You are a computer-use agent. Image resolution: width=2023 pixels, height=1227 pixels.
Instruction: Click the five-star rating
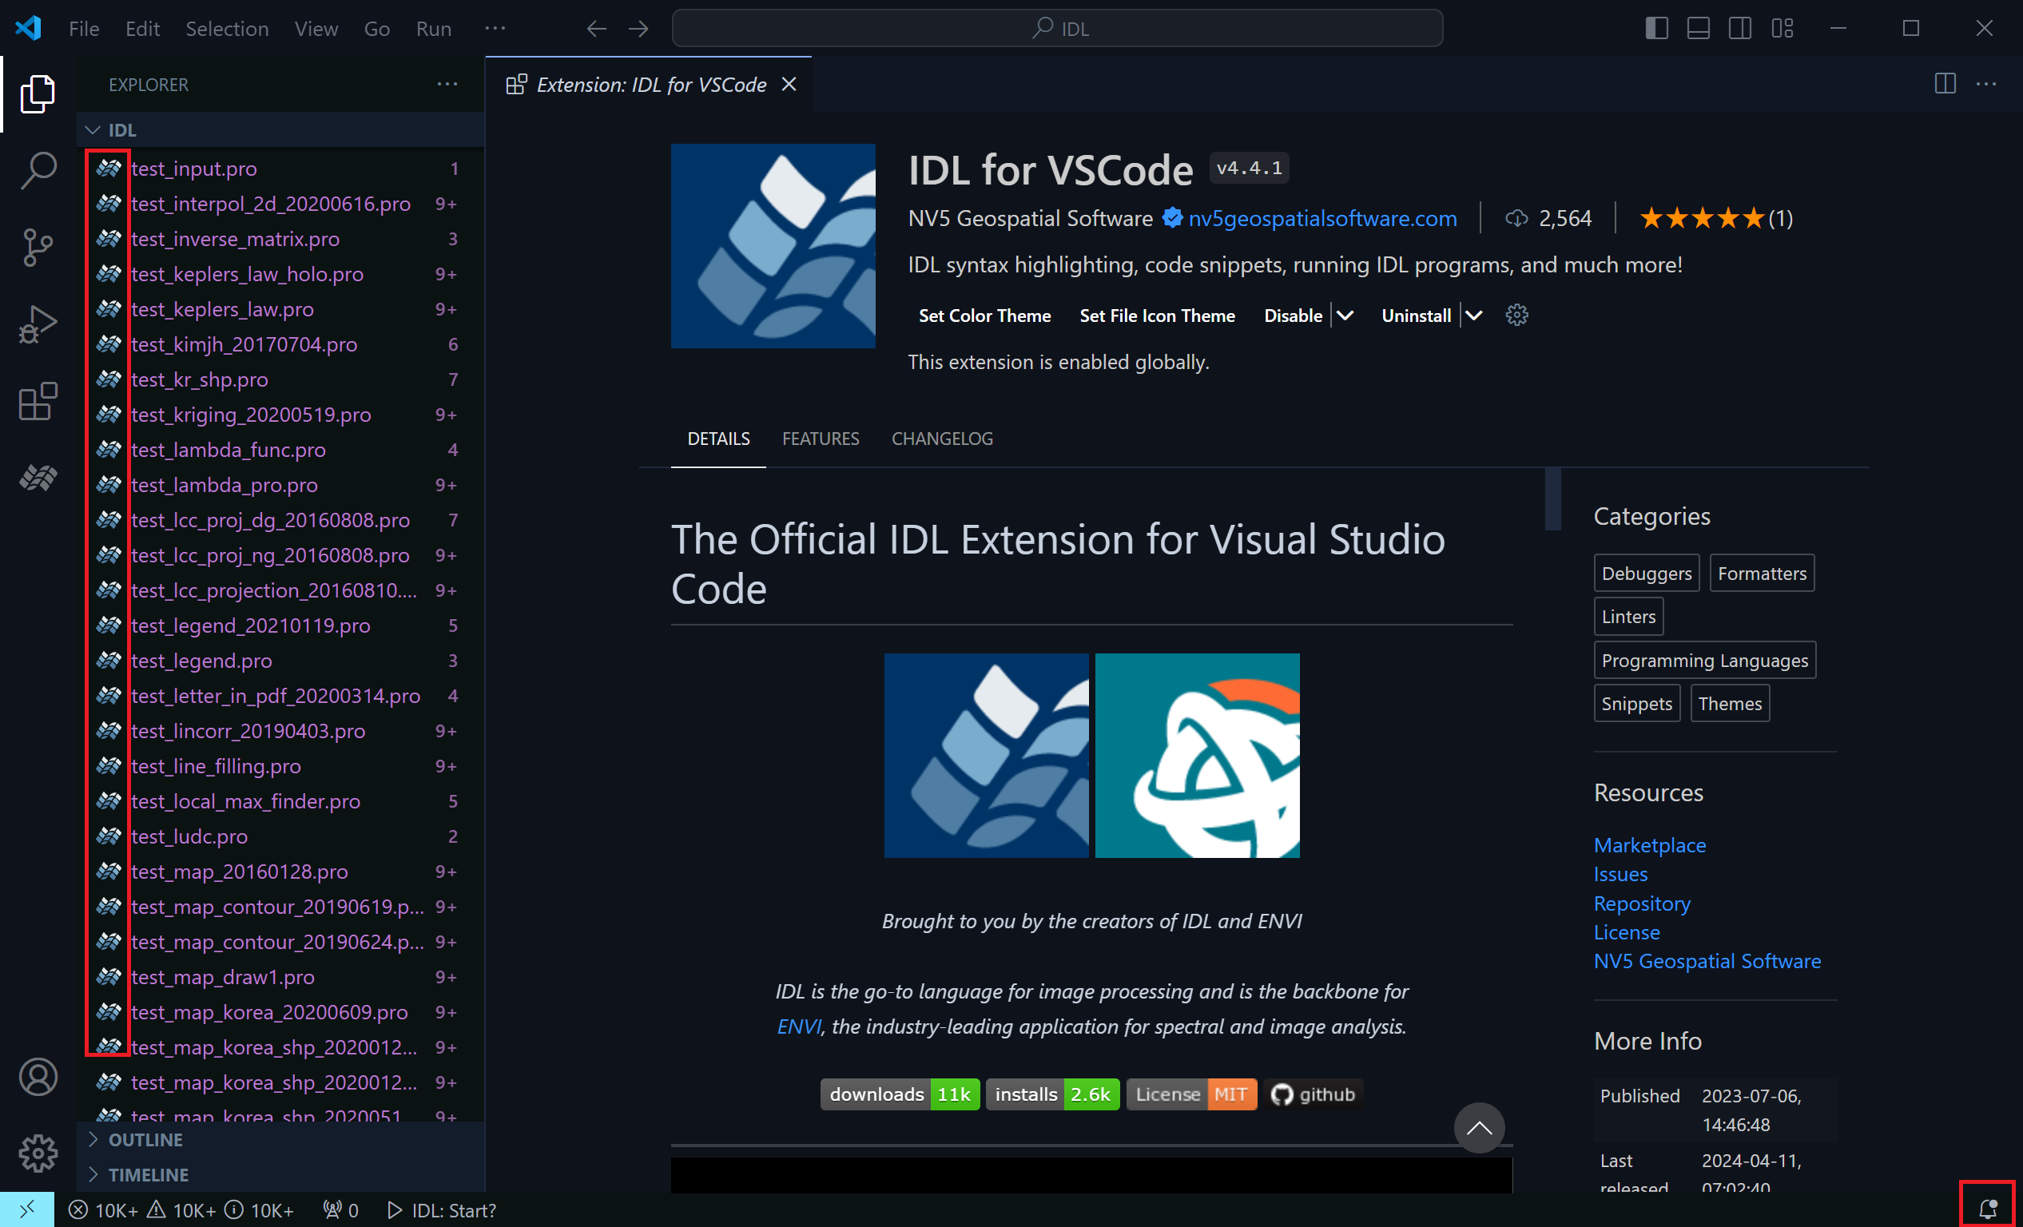[x=1701, y=218]
